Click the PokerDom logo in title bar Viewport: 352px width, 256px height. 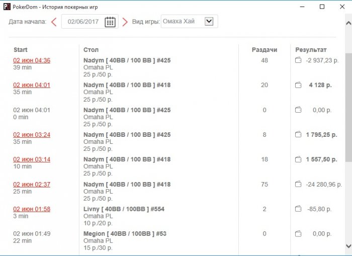click(7, 7)
